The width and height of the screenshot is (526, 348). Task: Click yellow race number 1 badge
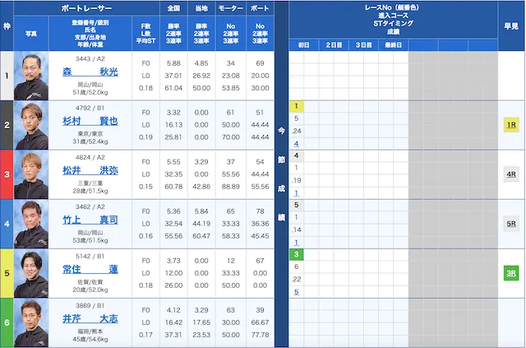point(296,106)
